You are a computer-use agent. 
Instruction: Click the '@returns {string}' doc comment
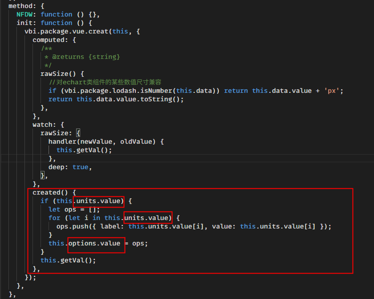coord(86,57)
